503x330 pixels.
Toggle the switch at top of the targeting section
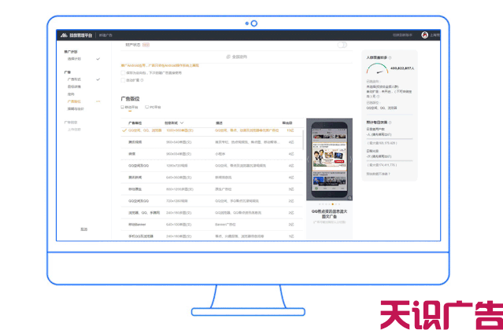coord(342,45)
